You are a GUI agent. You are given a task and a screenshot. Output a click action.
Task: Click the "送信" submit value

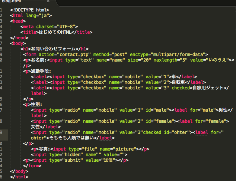pyautogui.click(x=108, y=160)
